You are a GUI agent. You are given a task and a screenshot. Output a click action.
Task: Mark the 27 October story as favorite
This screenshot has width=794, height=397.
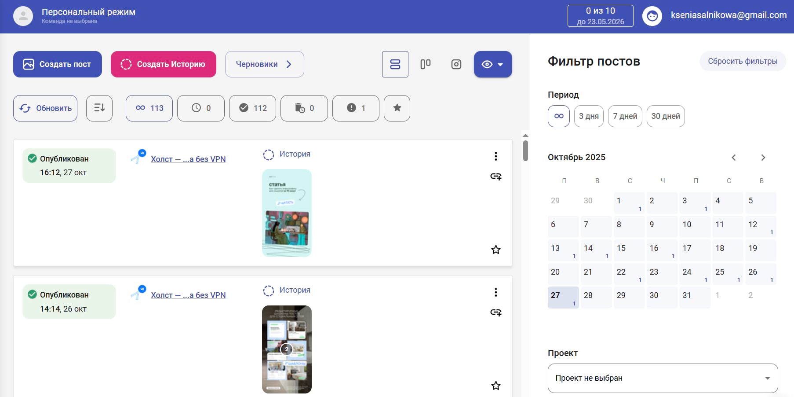(x=496, y=250)
